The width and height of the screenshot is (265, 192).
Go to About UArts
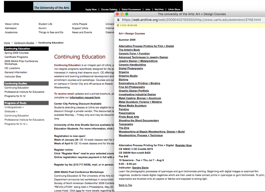(12, 24)
